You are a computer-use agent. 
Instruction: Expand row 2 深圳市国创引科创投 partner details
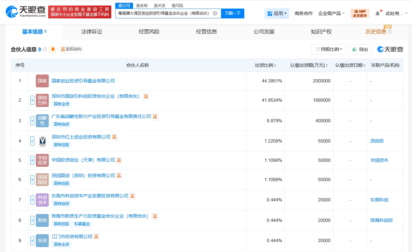[32, 100]
